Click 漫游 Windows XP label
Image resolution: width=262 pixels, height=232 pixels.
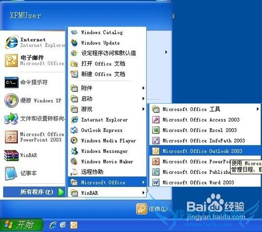coord(41,101)
